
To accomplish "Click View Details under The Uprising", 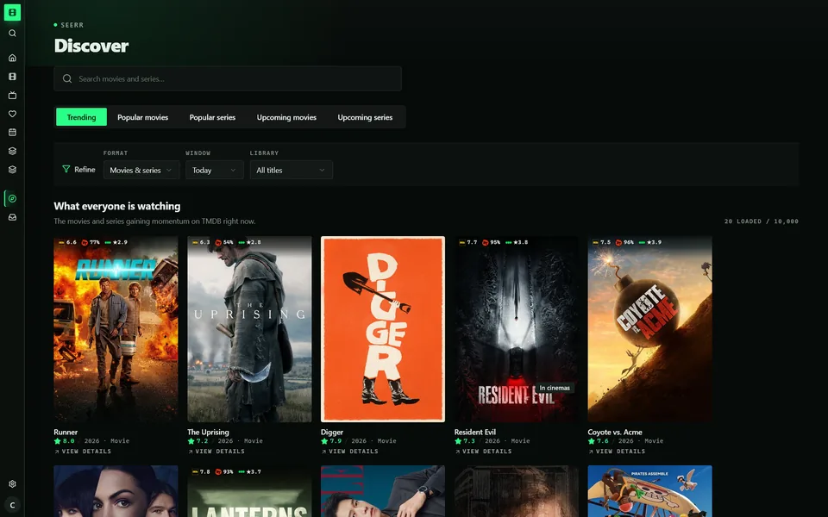I will click(216, 452).
